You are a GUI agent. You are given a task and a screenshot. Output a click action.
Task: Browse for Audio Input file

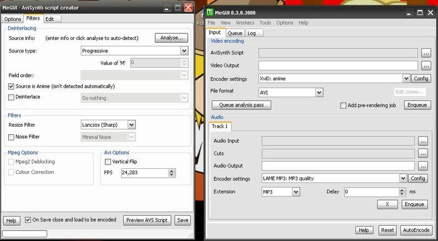coord(423,141)
